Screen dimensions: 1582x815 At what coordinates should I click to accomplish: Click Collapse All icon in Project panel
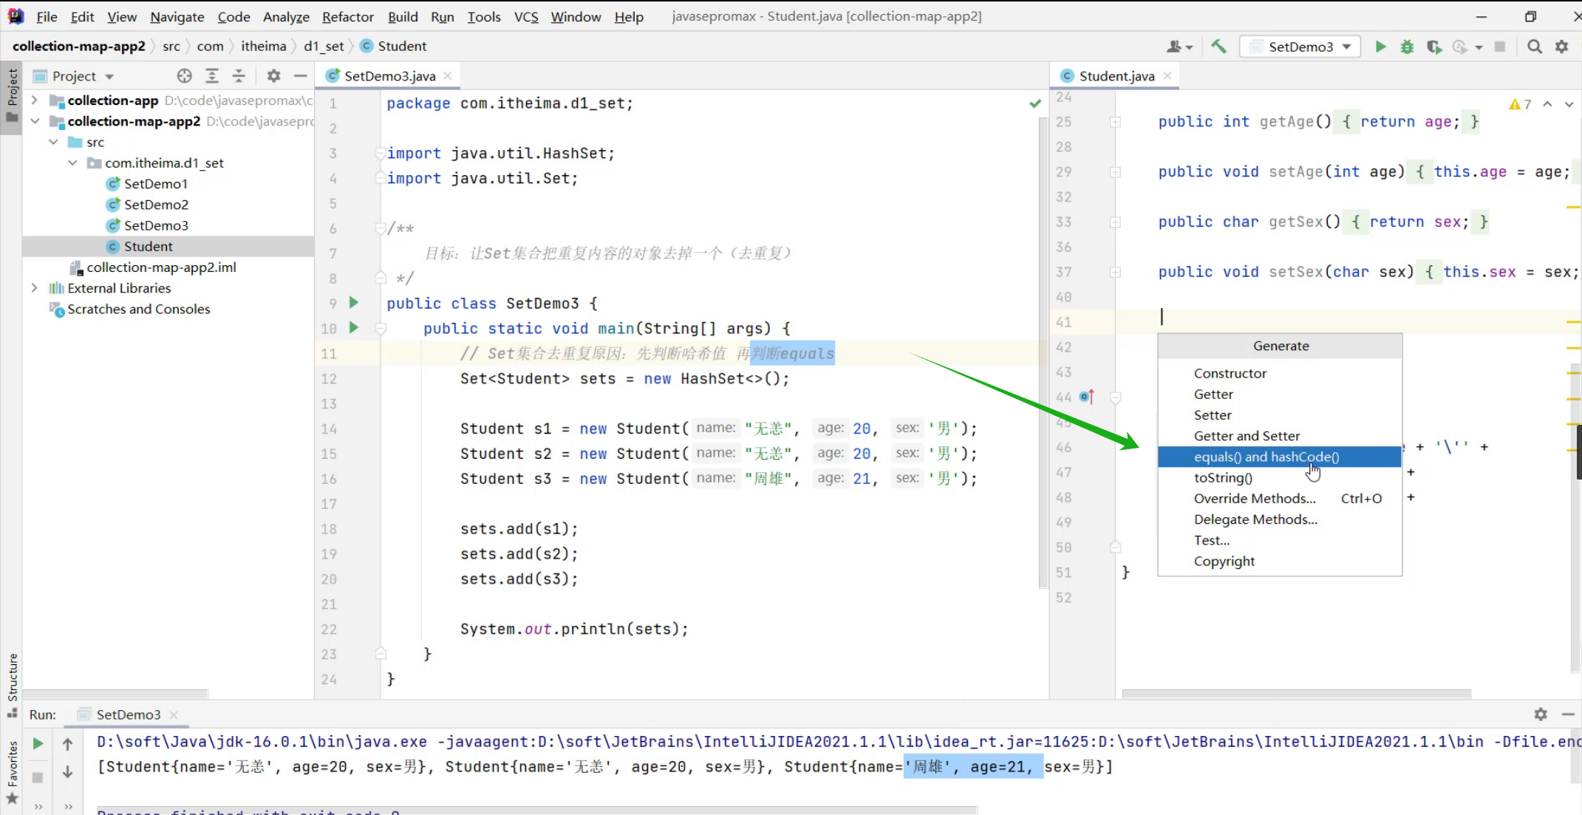click(x=239, y=76)
